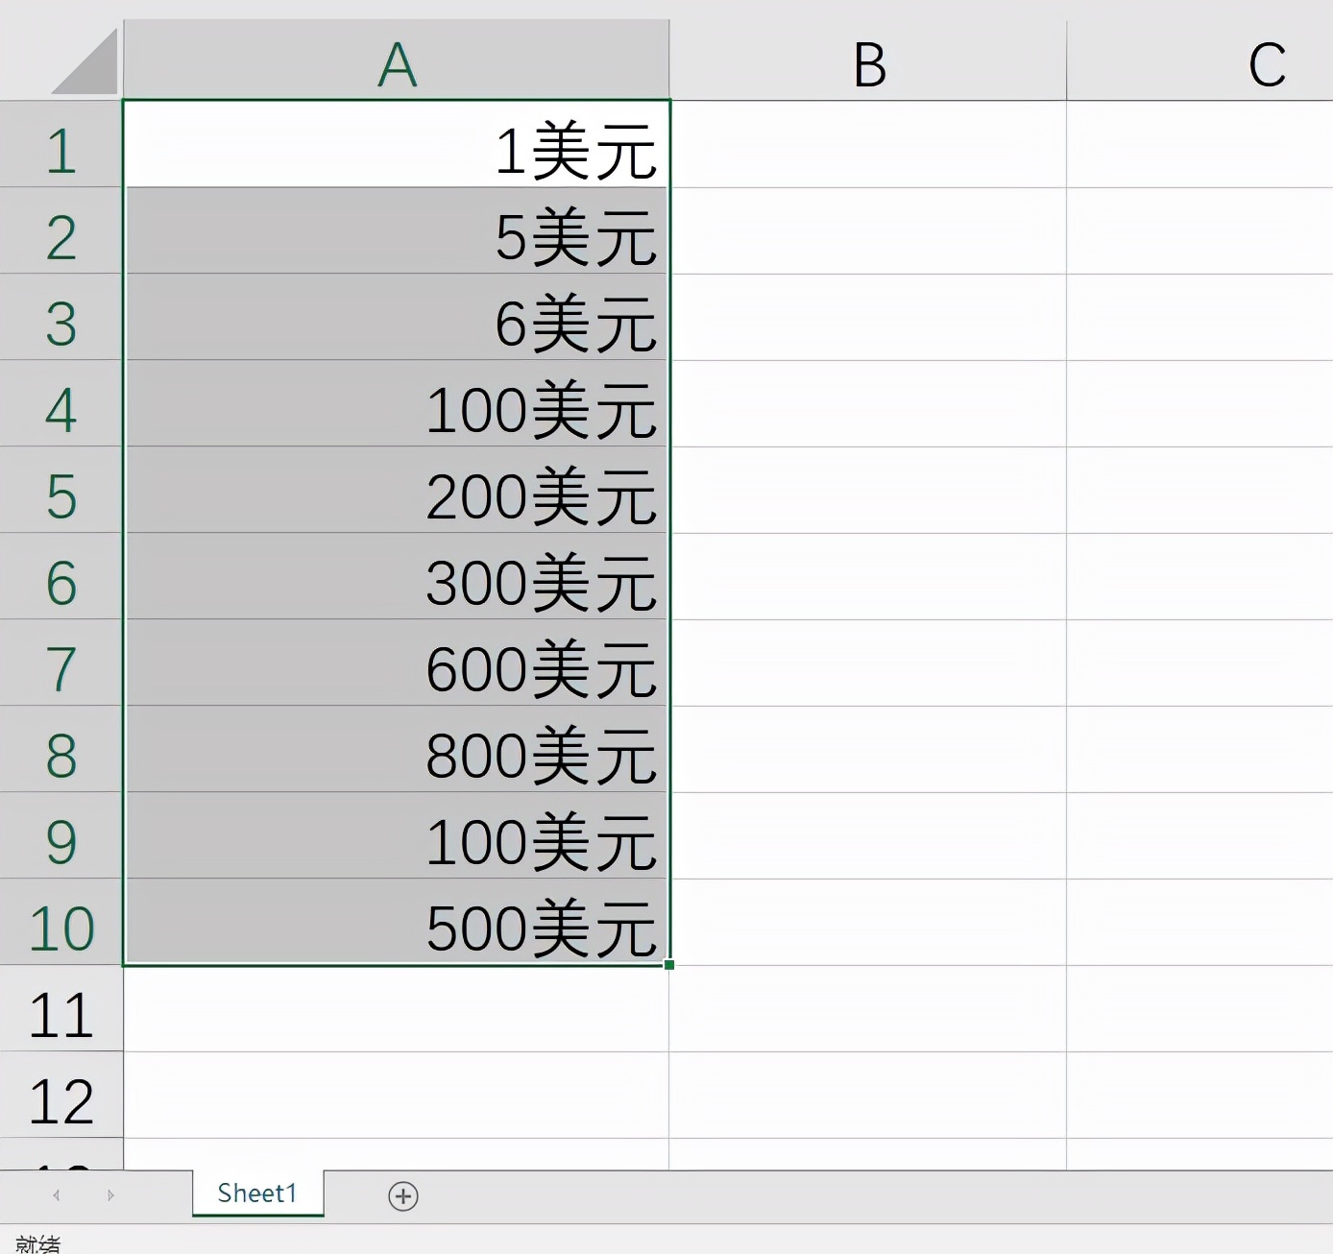The width and height of the screenshot is (1333, 1254).
Task: Select row 4 by its row header
Action: 61,404
